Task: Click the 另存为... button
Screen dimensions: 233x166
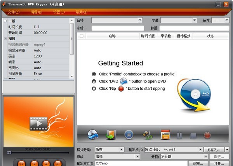Action: (x=214, y=150)
